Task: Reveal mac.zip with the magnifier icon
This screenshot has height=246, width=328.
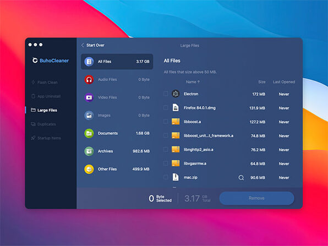Action: (241, 178)
